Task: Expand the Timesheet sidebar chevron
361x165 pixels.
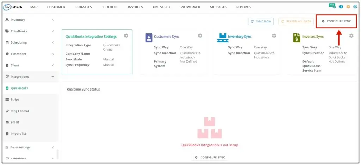Action: pyautogui.click(x=53, y=54)
